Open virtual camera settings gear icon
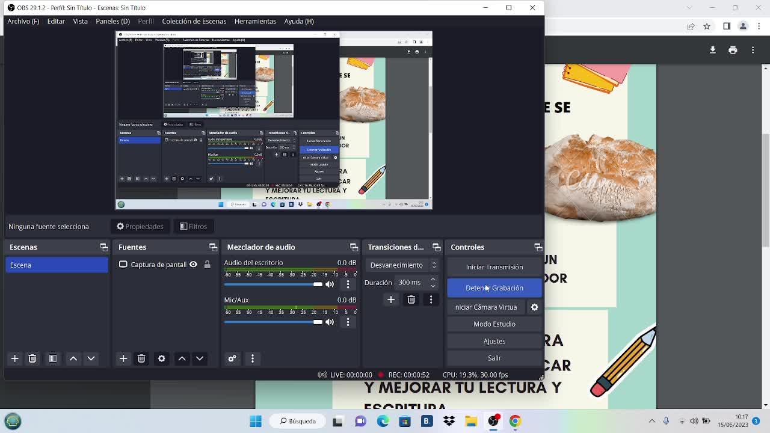Screen dimensions: 770x433 point(534,307)
